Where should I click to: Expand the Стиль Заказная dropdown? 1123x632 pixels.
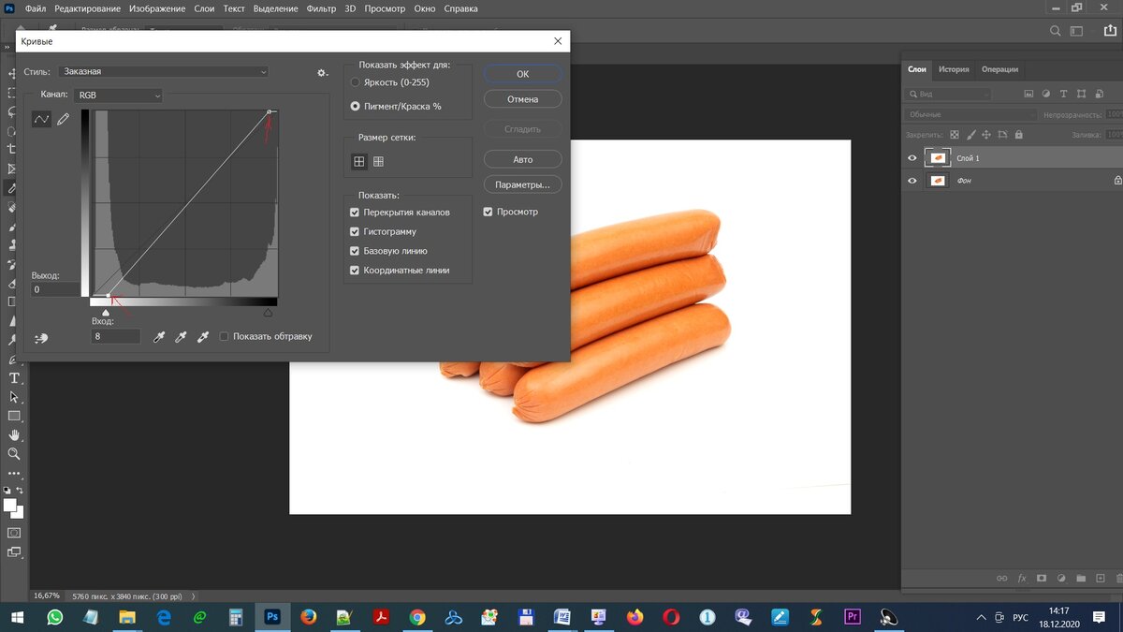[x=164, y=71]
